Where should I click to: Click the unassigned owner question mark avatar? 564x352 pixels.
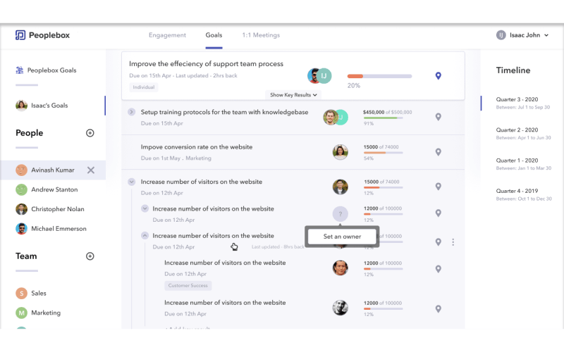(340, 213)
